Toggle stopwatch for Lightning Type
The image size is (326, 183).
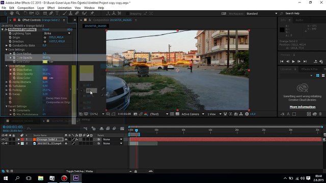(10, 34)
